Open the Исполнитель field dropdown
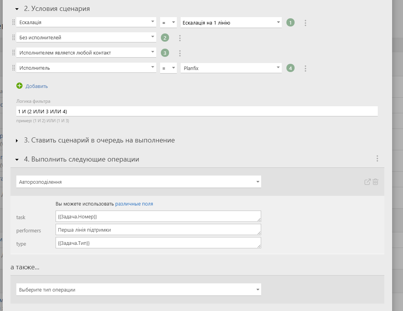The image size is (403, 311). coord(86,68)
